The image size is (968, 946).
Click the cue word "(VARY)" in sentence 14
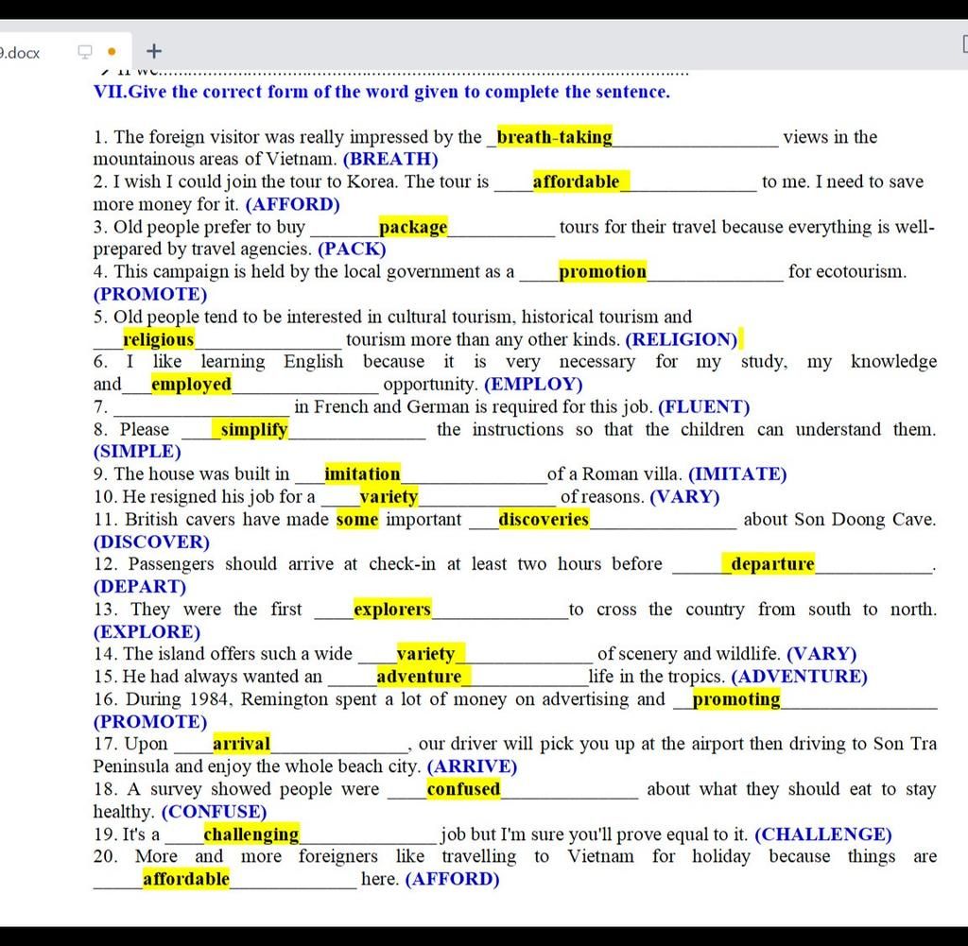(x=821, y=654)
